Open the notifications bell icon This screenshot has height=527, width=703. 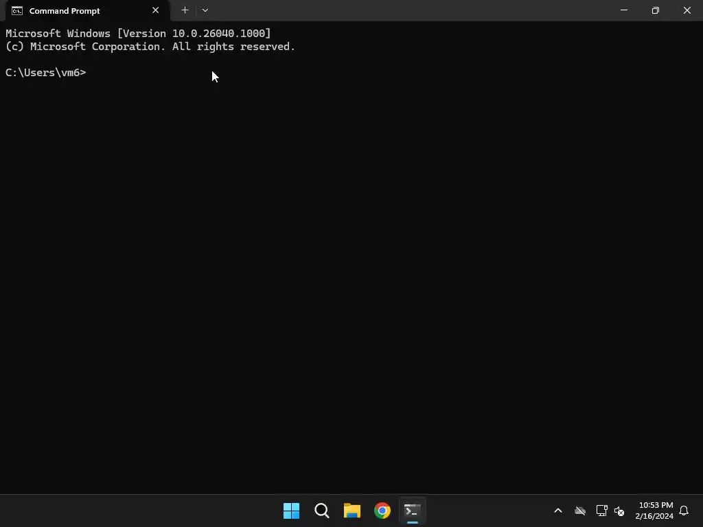684,511
